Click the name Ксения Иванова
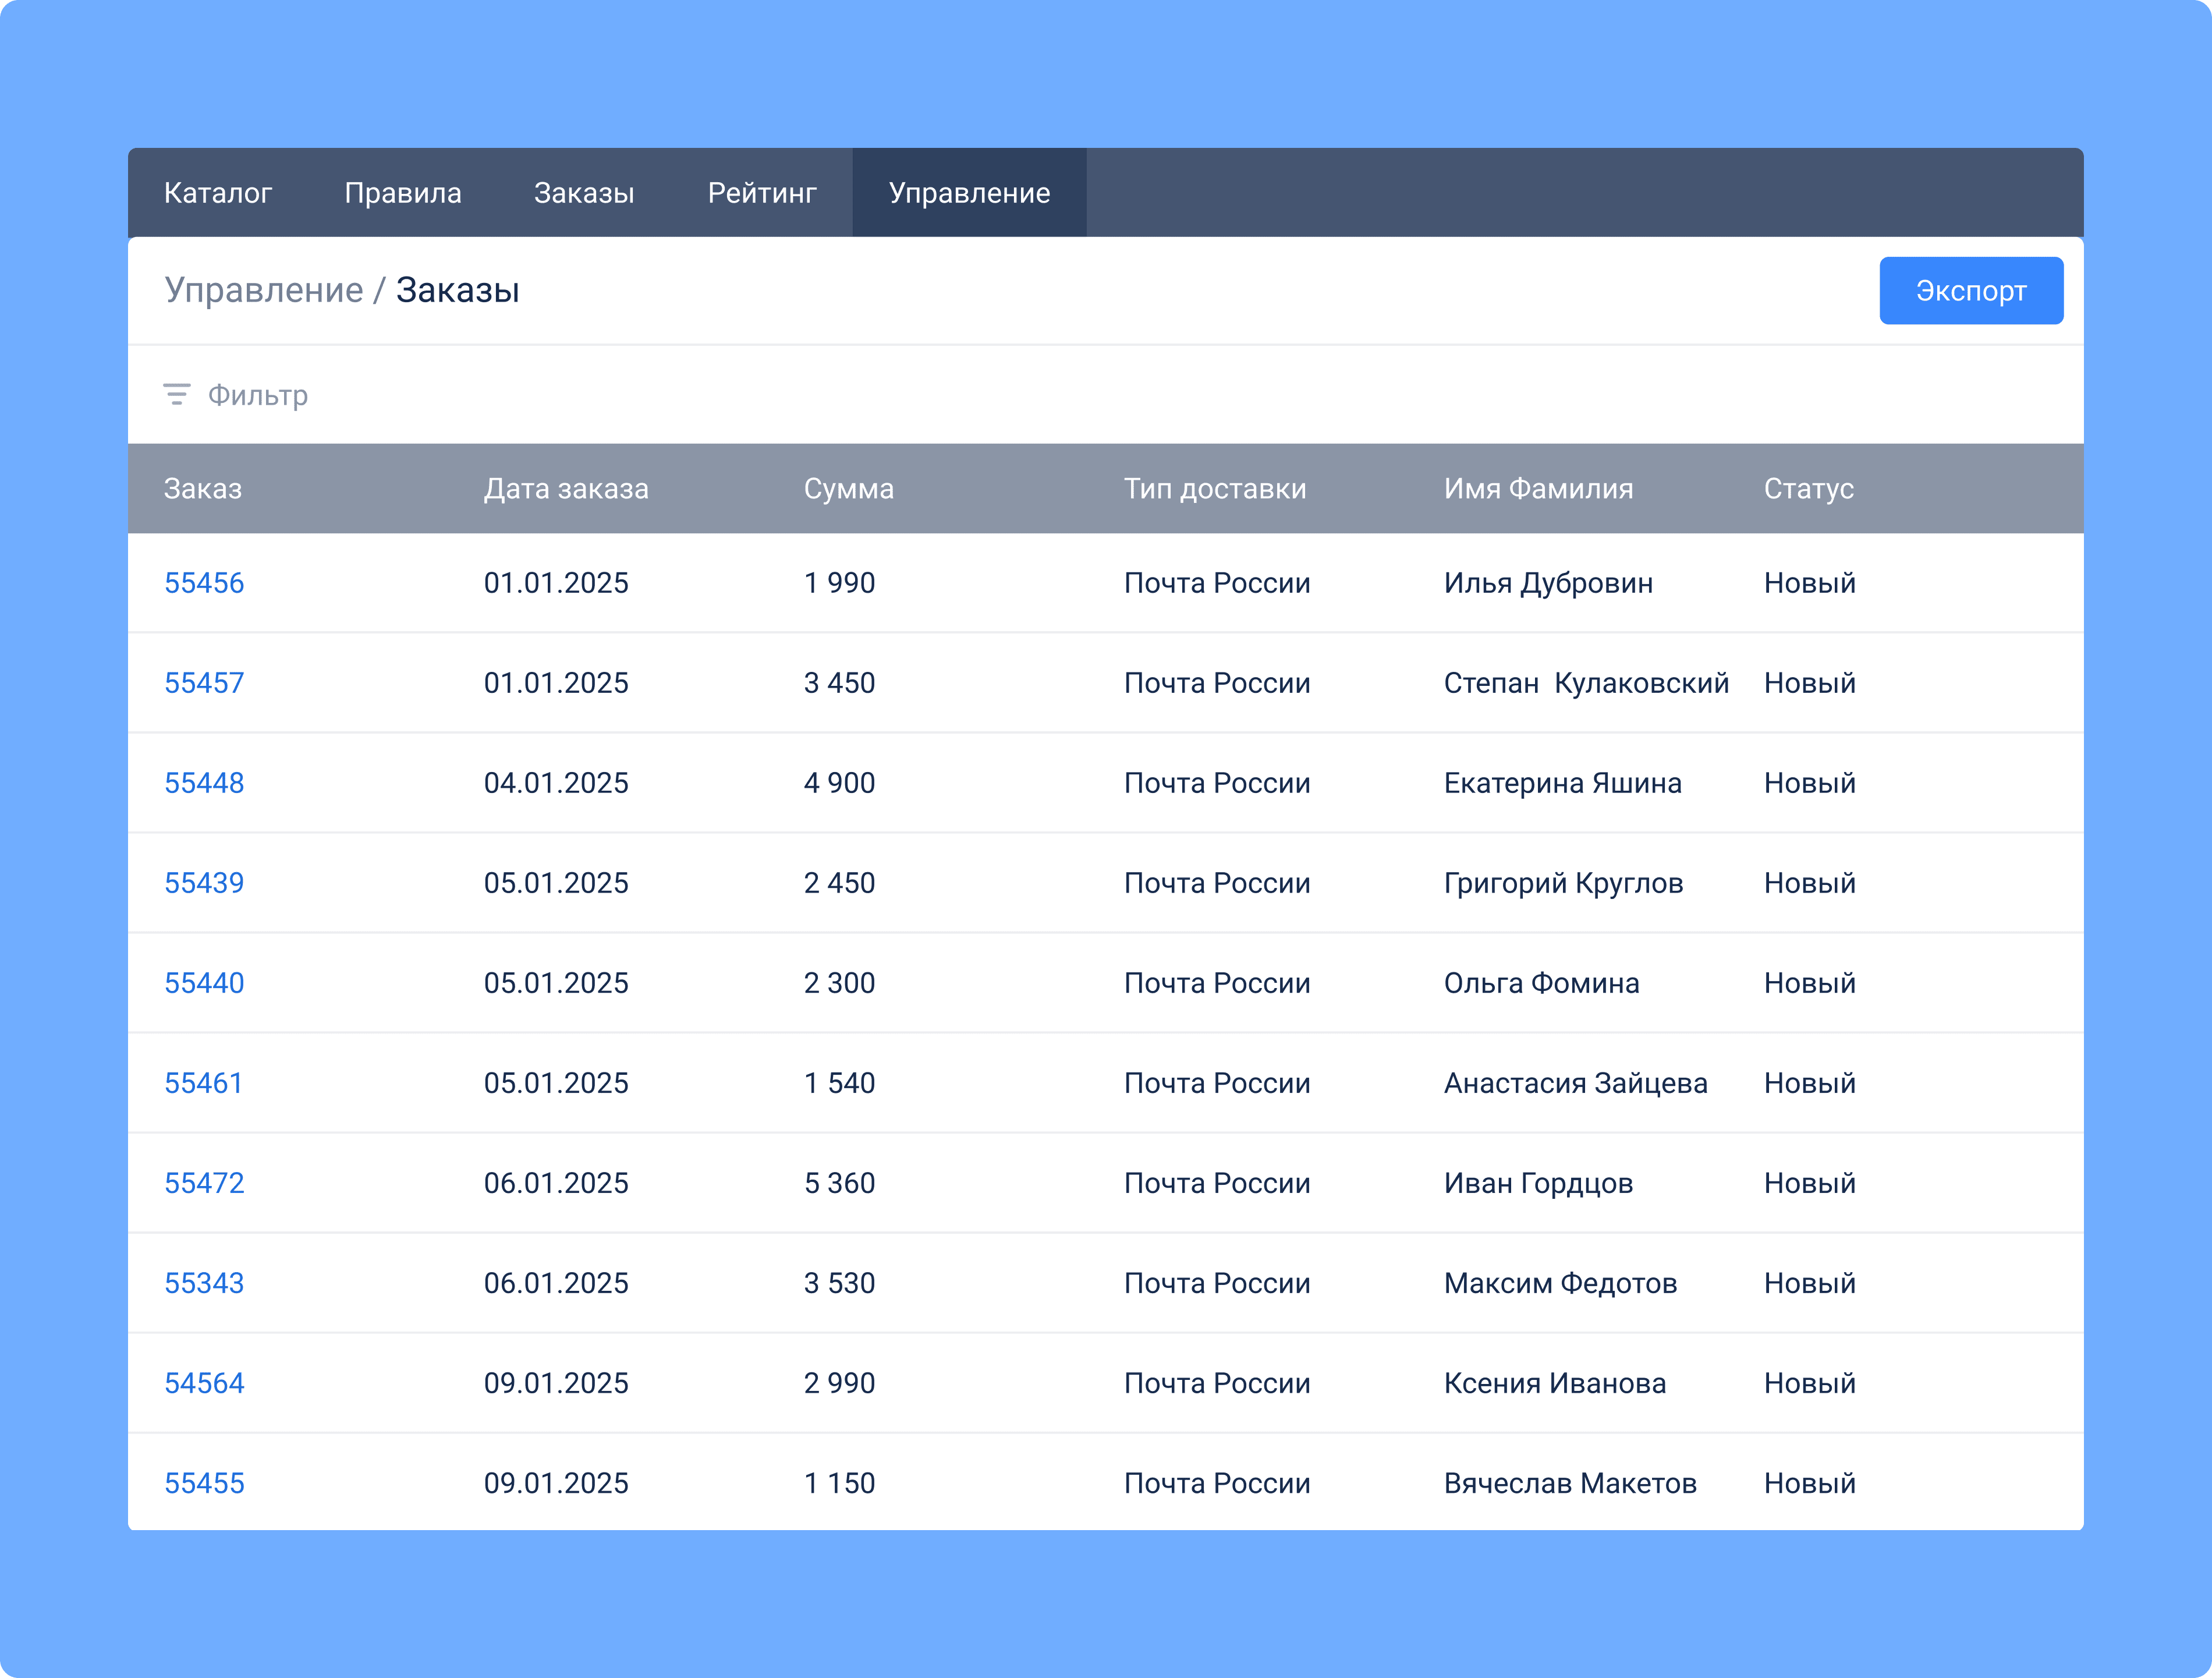The height and width of the screenshot is (1678, 2212). (1555, 1383)
